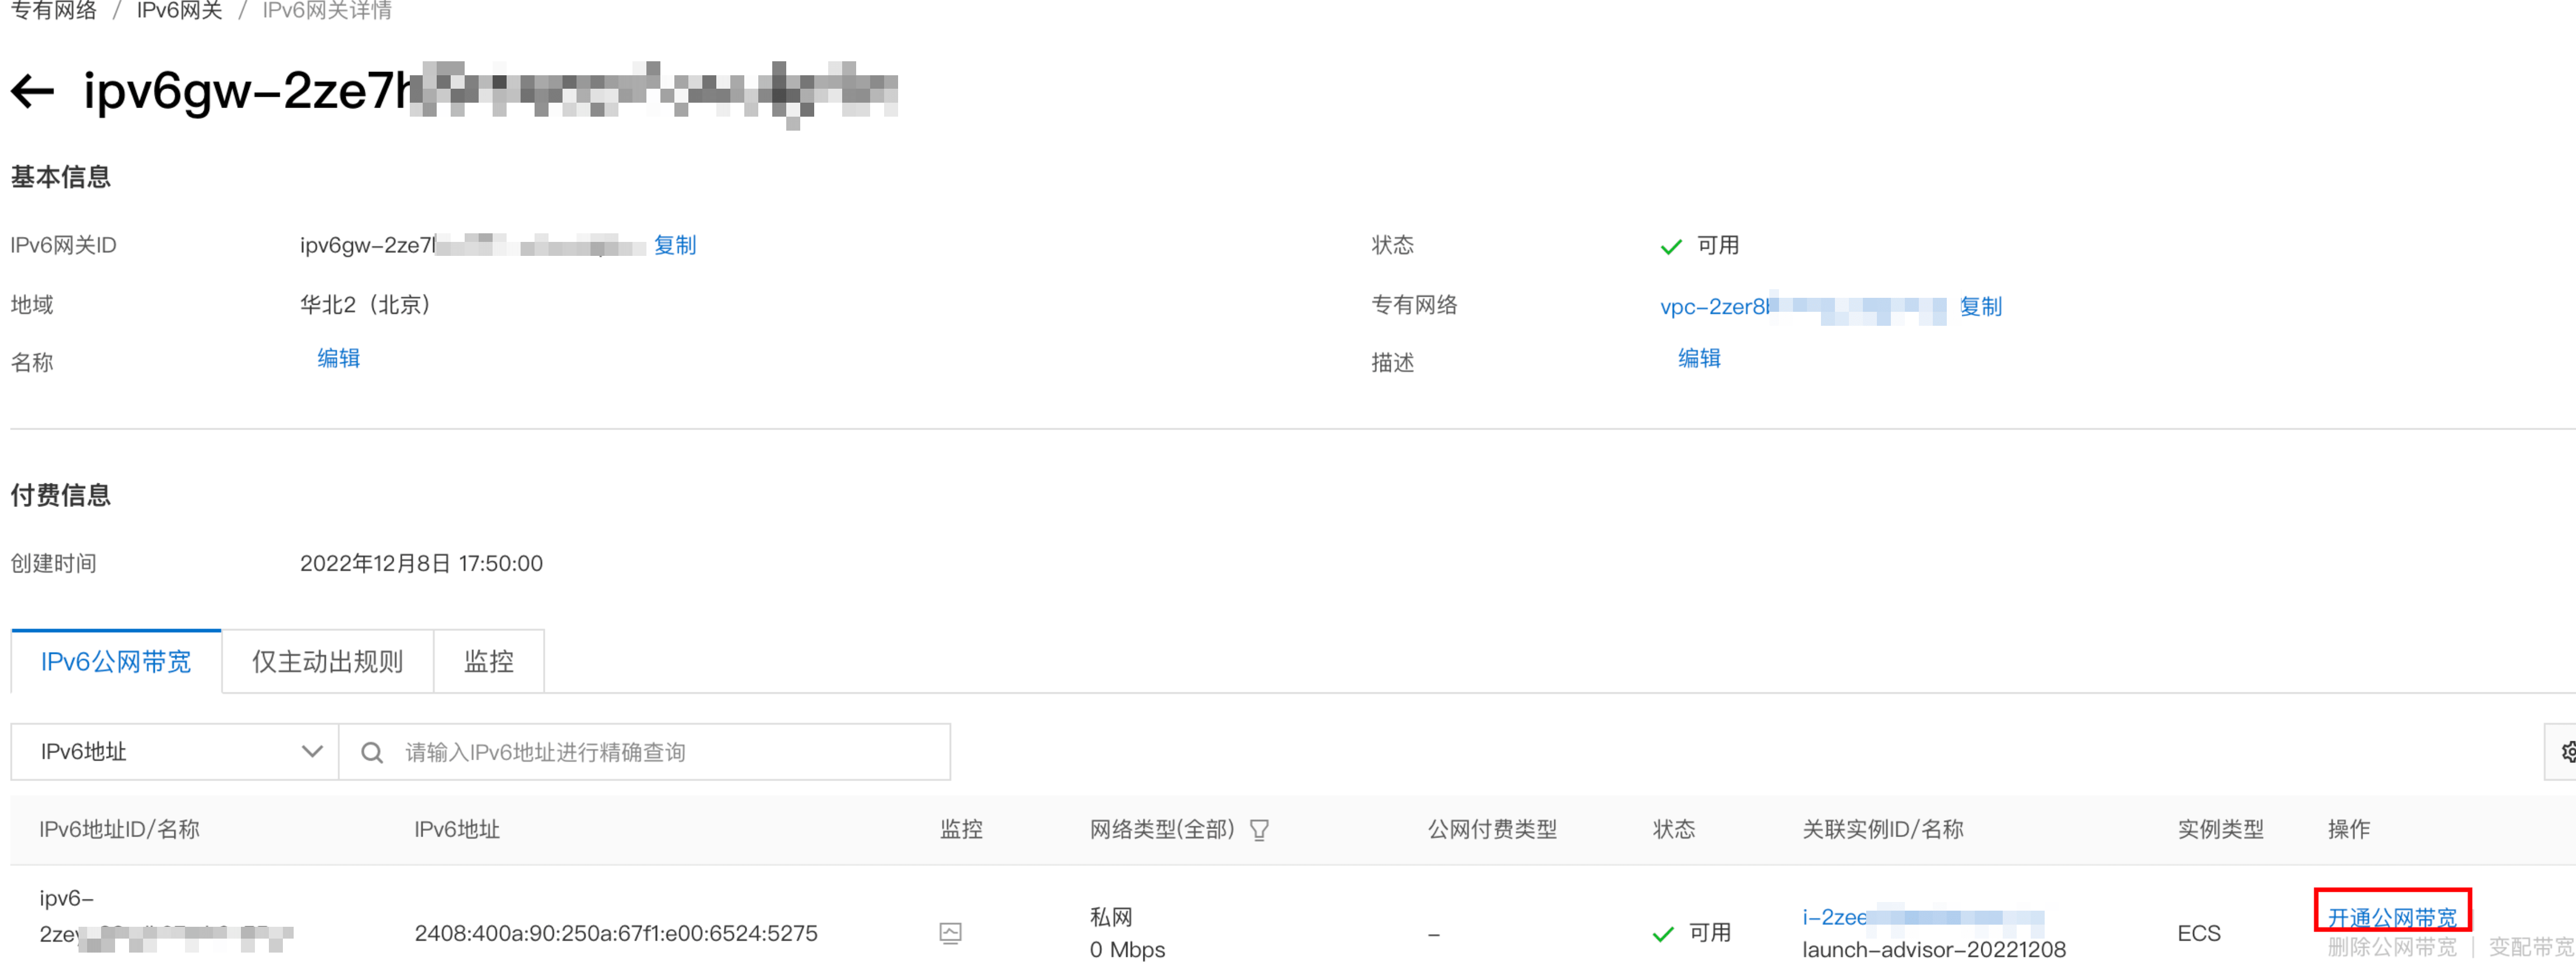The height and width of the screenshot is (973, 2576).
Task: Open the vpc-2zer8 VPC link
Action: 1713,306
